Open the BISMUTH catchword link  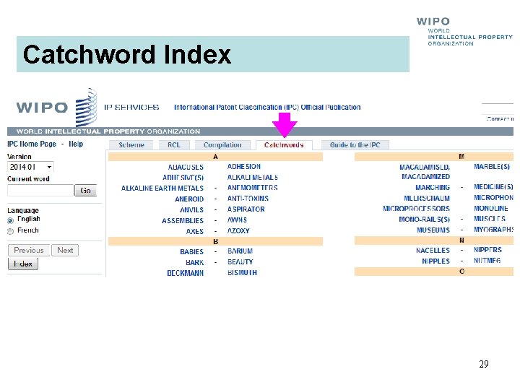[x=242, y=272]
